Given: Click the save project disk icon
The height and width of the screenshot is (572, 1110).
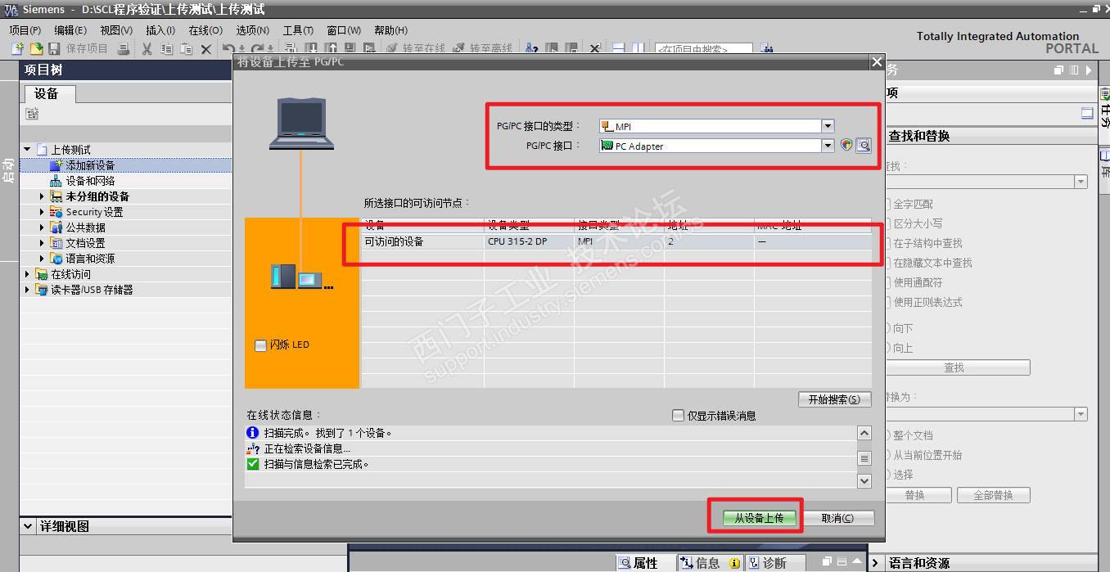Looking at the screenshot, I should (x=54, y=49).
